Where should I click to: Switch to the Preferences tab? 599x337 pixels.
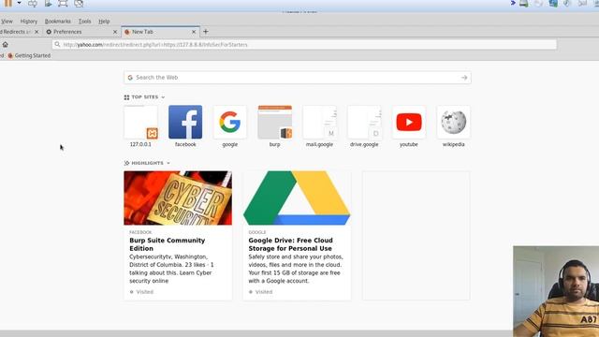81,32
